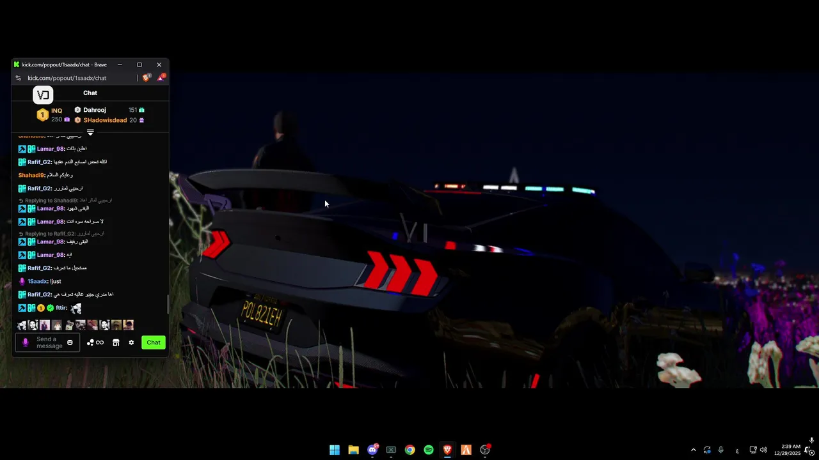Screen dimensions: 819x460
Task: Click fttir's verified green badge
Action: pos(51,308)
